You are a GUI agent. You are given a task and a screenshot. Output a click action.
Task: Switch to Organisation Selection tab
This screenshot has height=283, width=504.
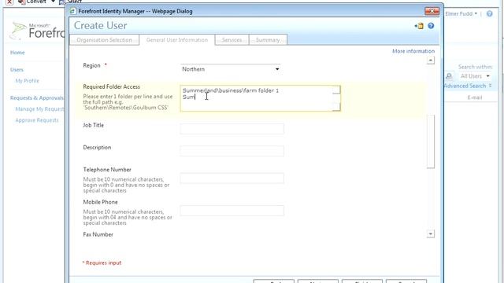point(104,40)
